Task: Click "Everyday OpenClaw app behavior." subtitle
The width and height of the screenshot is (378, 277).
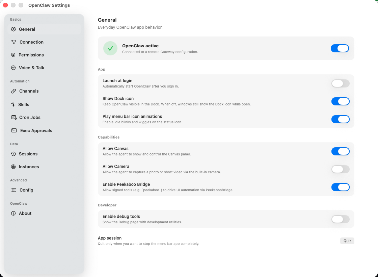Action: click(x=130, y=27)
